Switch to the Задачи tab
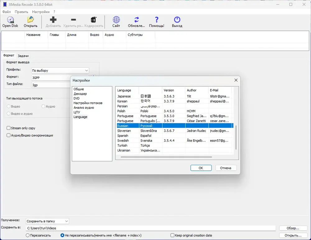 tap(23, 56)
